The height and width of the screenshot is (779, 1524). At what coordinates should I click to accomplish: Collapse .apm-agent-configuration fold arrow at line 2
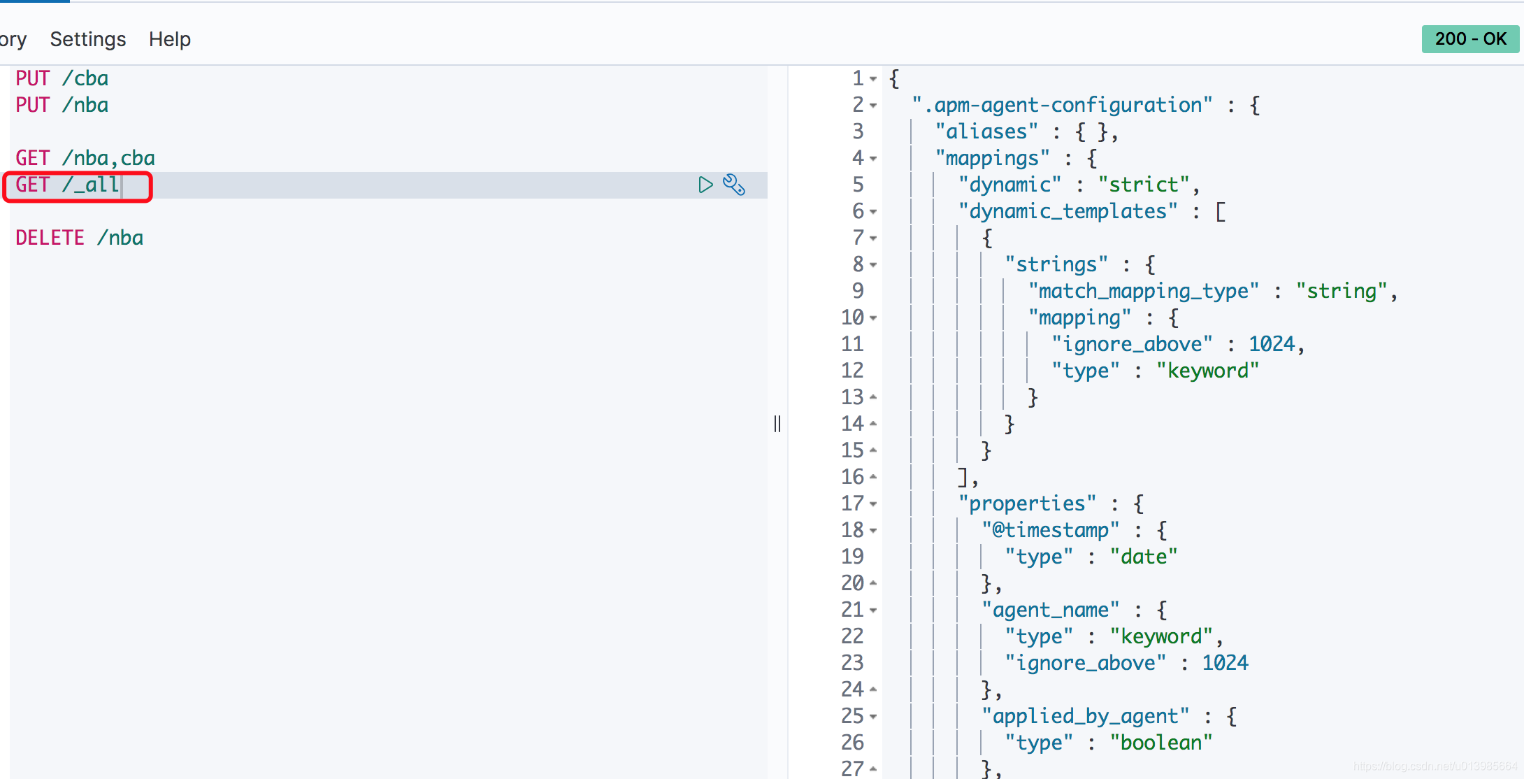(873, 106)
